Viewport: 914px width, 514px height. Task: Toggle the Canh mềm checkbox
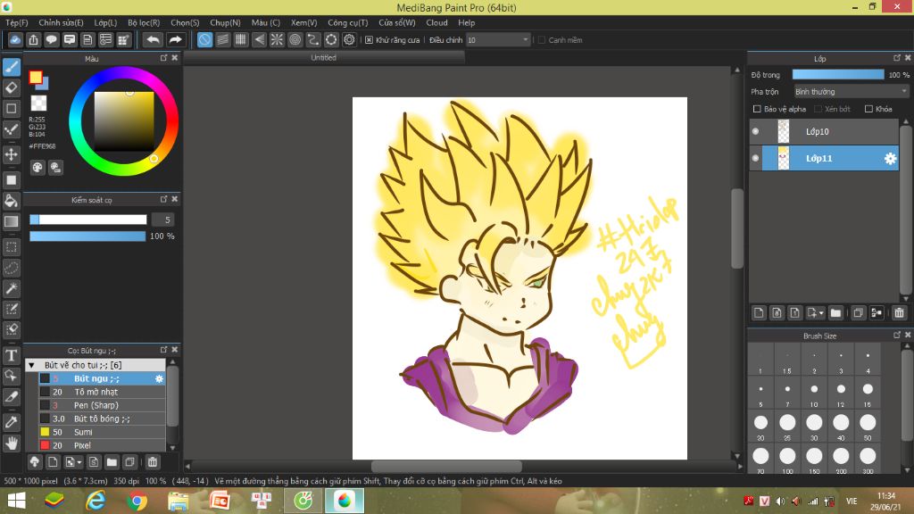[x=542, y=40]
